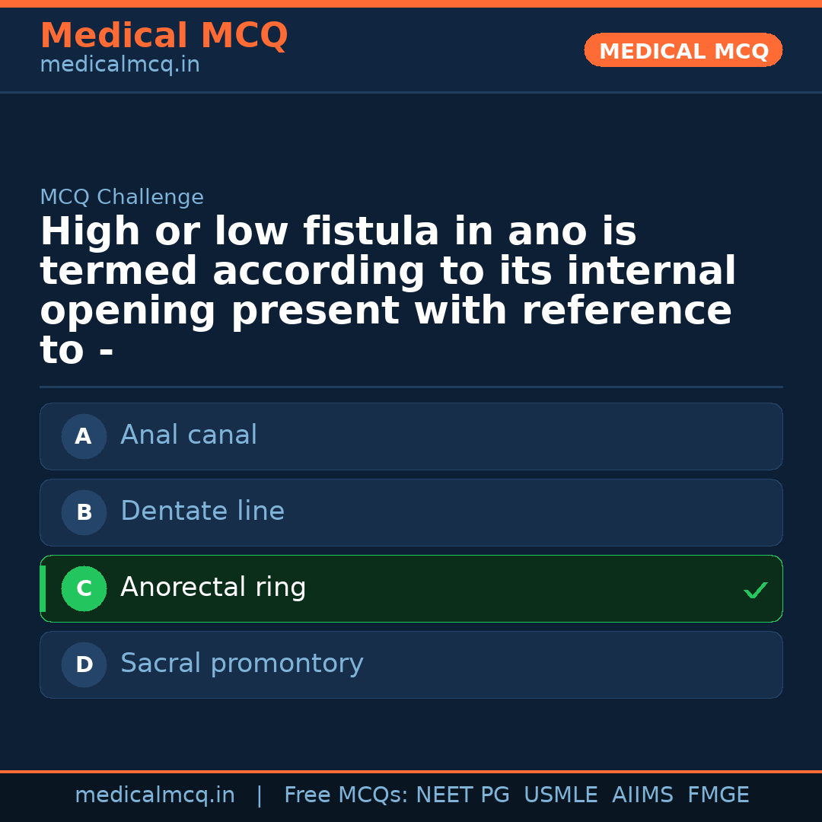Viewport: 822px width, 822px height.
Task: Click FMGE in the footer
Action: (x=718, y=795)
